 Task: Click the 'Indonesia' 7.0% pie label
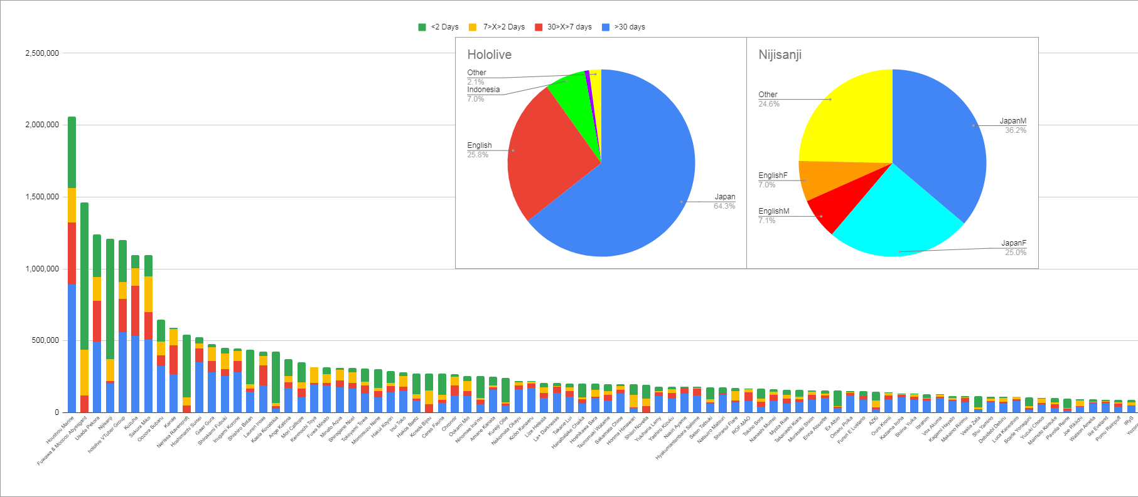tap(483, 94)
